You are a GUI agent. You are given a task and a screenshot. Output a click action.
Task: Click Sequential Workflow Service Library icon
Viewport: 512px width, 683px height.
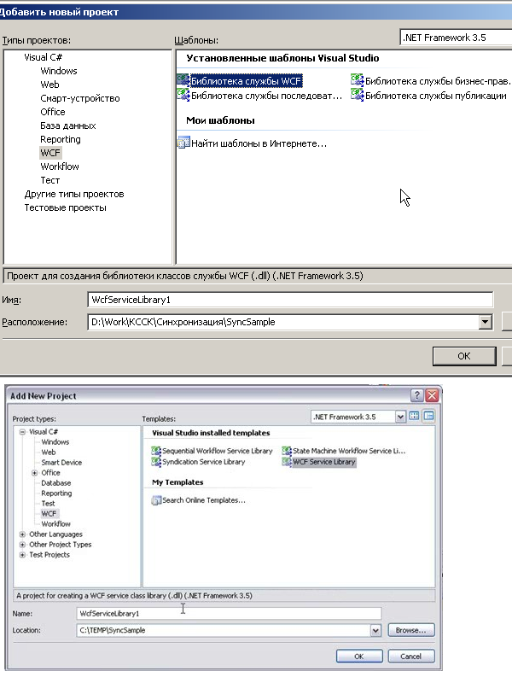point(156,451)
